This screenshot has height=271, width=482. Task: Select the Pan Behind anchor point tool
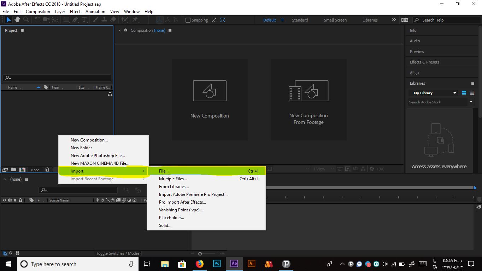54,20
